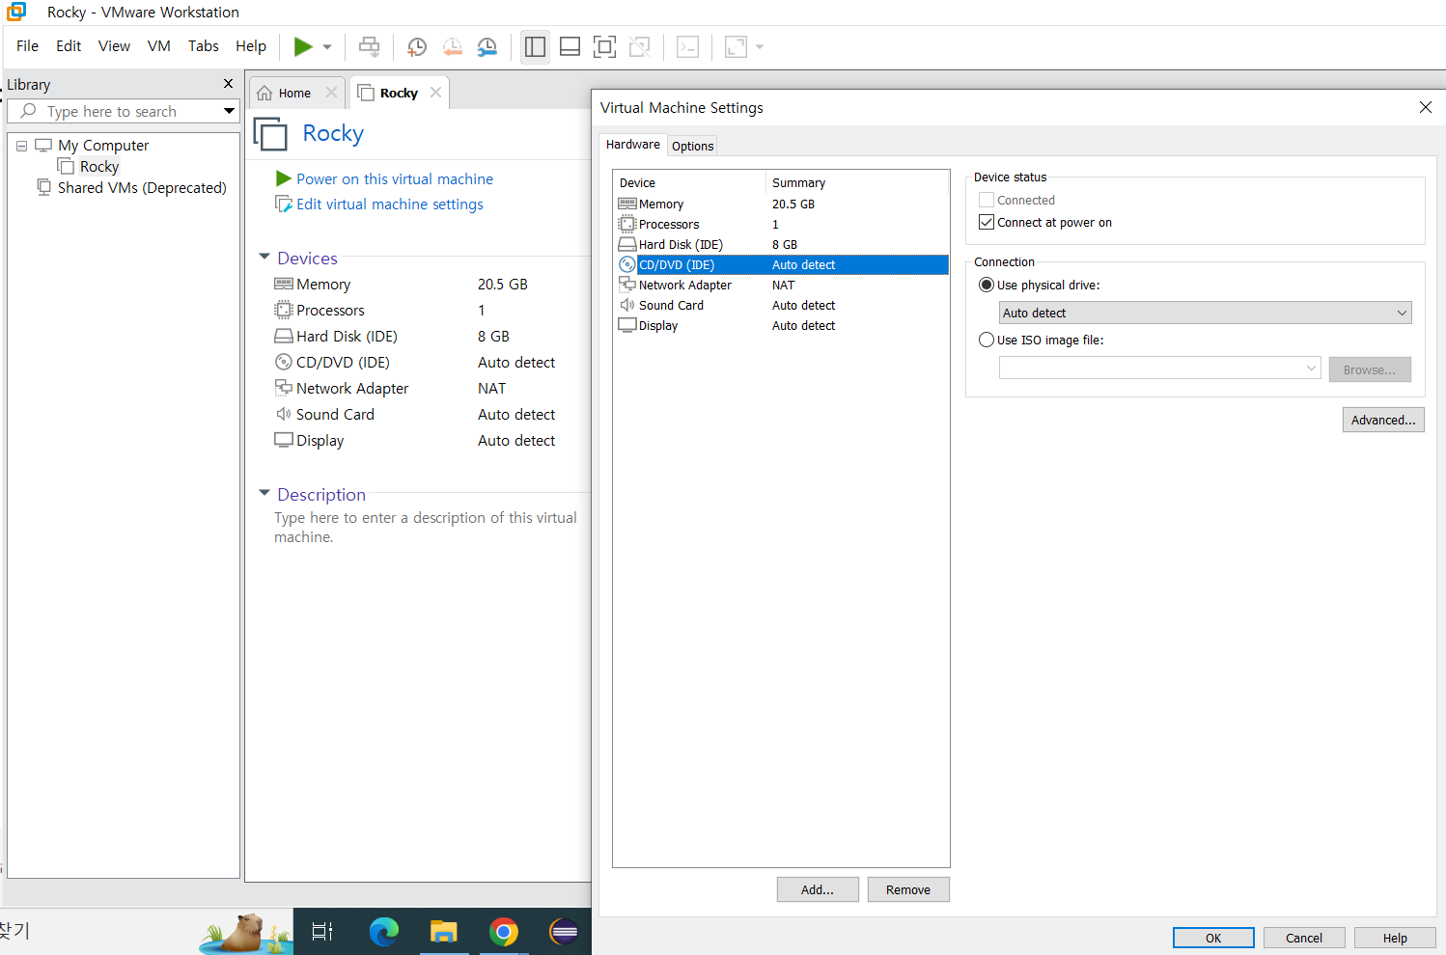Click Memory in the Rocky devices list
This screenshot has width=1446, height=955.
[x=323, y=284]
